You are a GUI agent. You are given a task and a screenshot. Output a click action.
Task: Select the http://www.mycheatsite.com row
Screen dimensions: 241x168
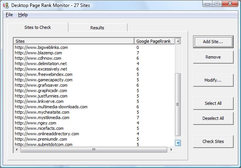[94, 112]
